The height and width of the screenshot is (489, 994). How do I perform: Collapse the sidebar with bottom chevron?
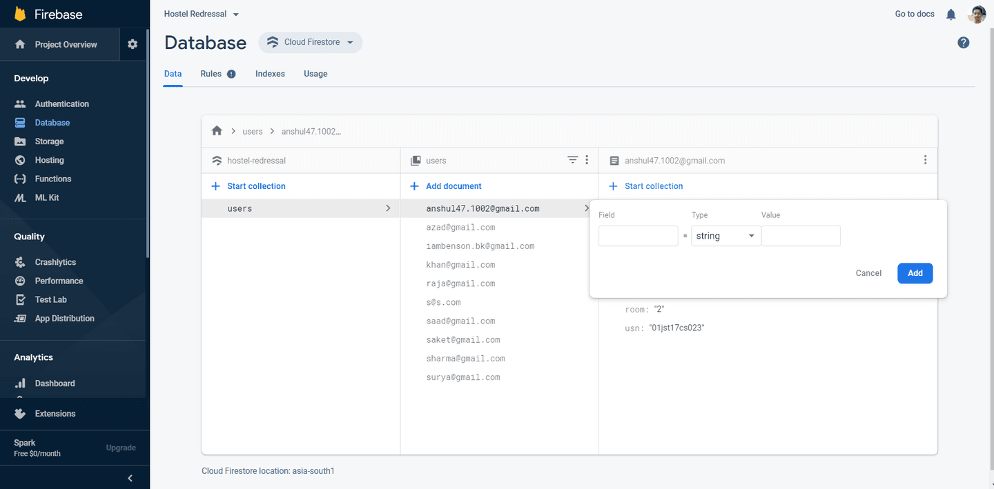click(x=130, y=478)
